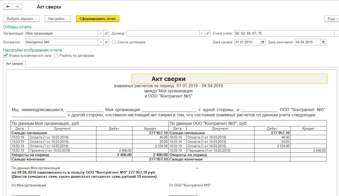Expand the Договор dropdown arrow

(202, 34)
